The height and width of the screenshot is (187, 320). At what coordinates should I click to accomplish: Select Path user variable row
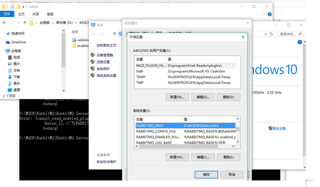(185, 71)
